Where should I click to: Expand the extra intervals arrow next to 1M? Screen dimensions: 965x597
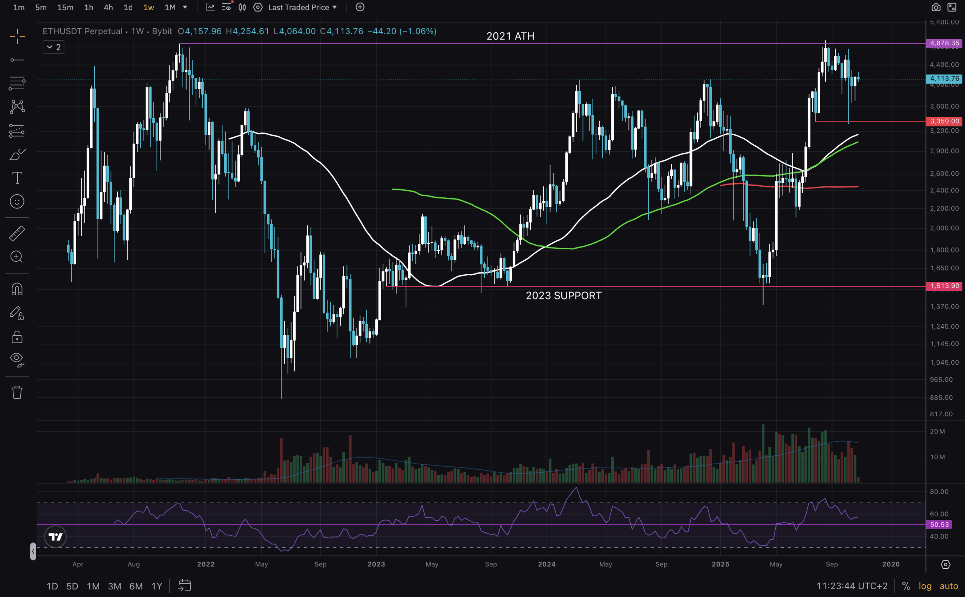[184, 7]
